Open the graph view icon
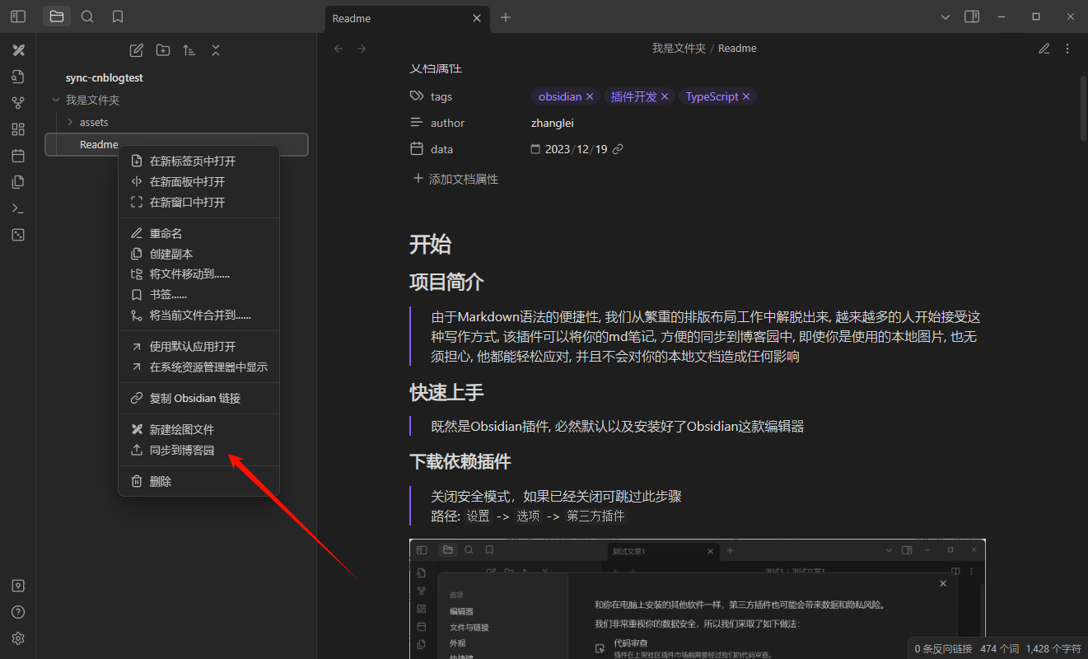This screenshot has width=1088, height=659. 18,102
